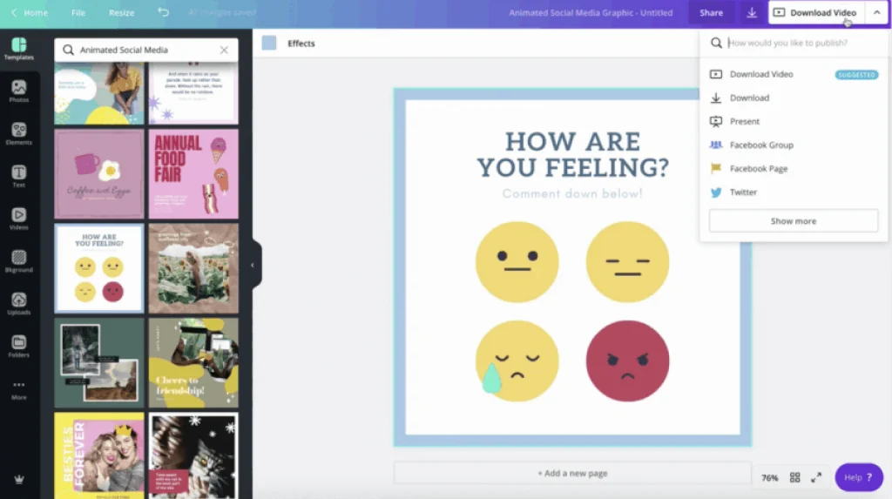Open the File menu
The image size is (892, 499).
click(78, 13)
